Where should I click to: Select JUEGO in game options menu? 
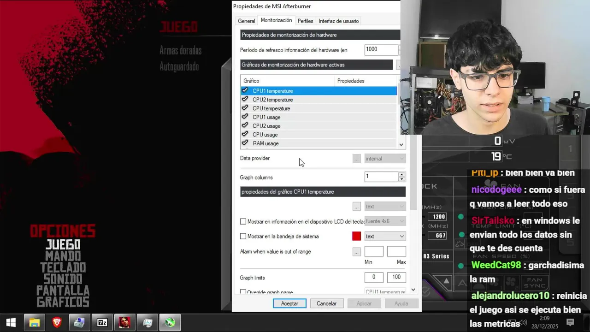click(63, 244)
